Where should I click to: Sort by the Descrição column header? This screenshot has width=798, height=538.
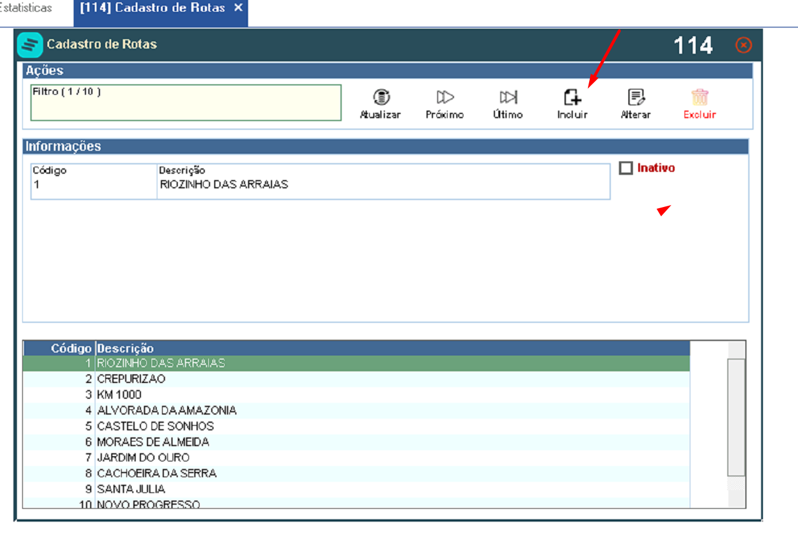point(392,348)
